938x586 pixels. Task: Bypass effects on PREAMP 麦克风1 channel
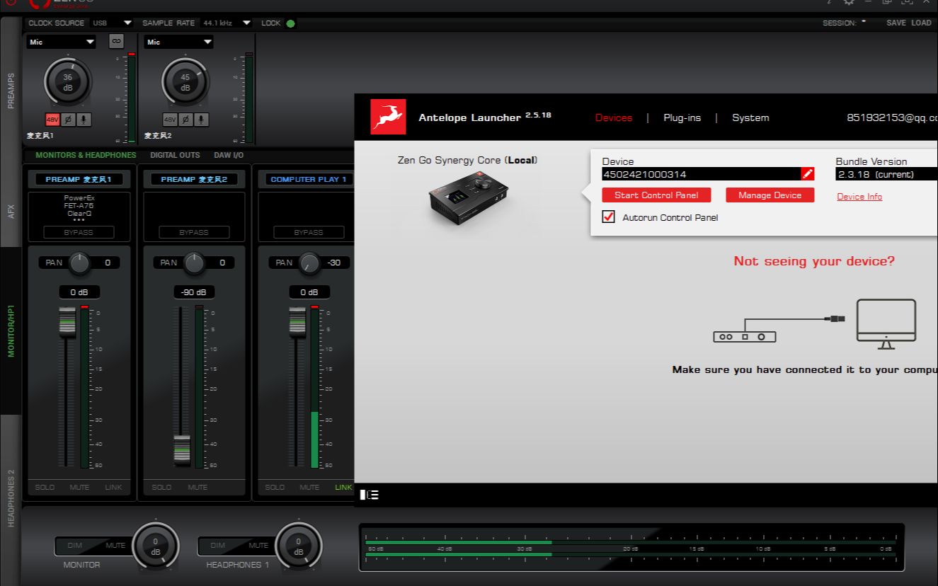(79, 232)
